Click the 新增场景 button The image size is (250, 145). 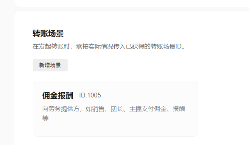50,65
